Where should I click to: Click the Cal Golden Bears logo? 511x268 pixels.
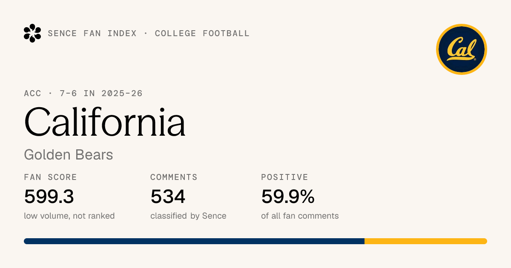(x=462, y=49)
